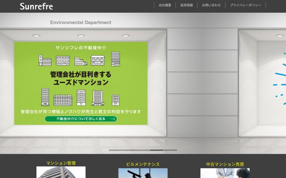Screen dimensions: 286x178
Task: Click the green サンリフレの不動産仲介 banner headline
Action: 81,48
